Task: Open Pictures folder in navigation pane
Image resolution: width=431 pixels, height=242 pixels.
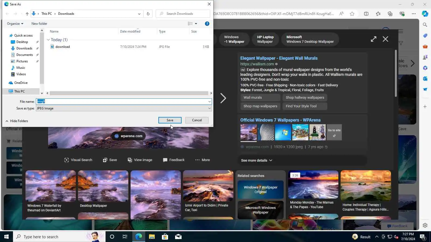Action: click(x=22, y=61)
